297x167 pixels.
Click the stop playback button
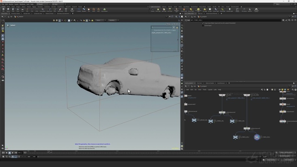(x=9, y=153)
